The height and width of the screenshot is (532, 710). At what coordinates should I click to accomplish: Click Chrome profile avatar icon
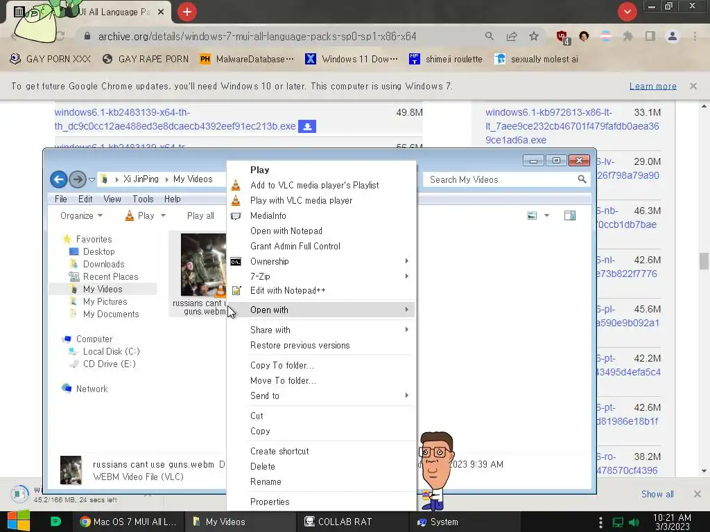[x=673, y=36]
